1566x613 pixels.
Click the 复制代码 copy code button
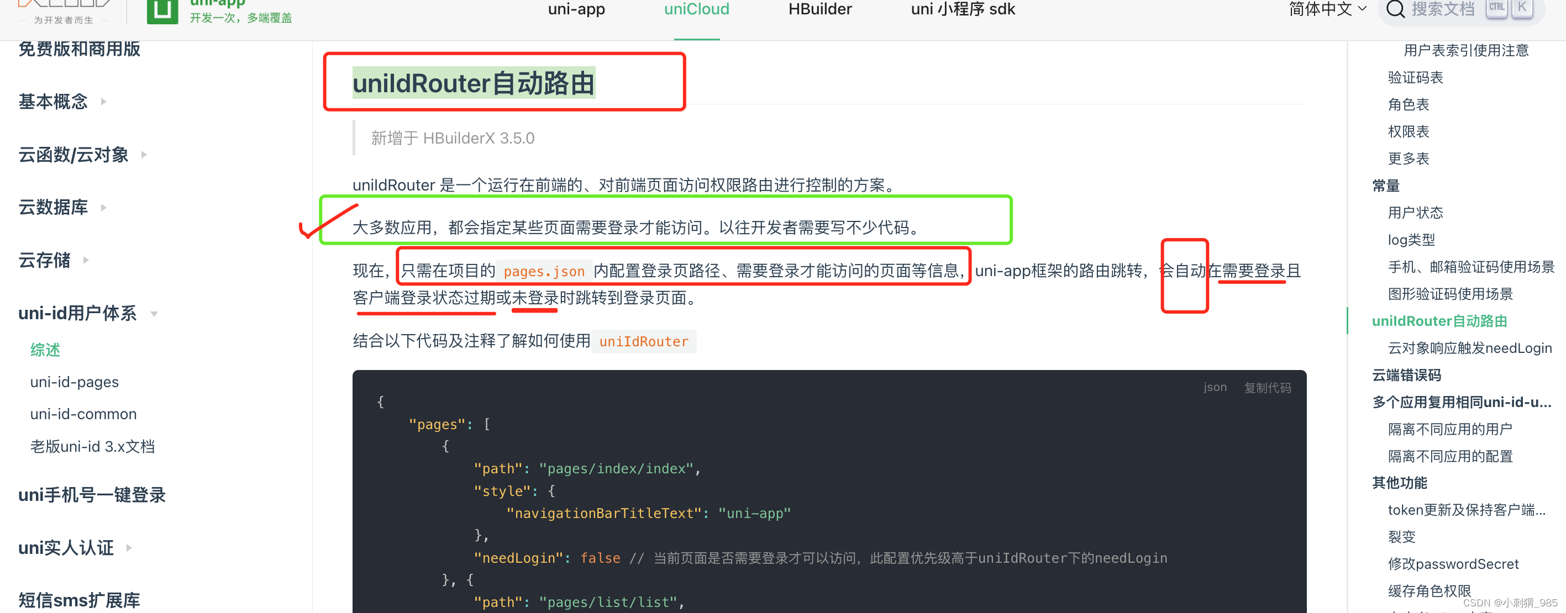[1268, 388]
